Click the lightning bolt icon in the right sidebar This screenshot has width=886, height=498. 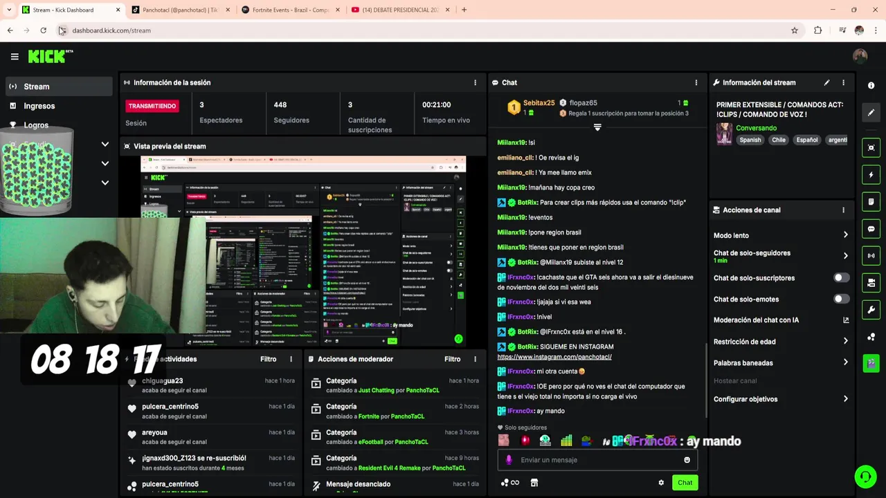pyautogui.click(x=871, y=174)
